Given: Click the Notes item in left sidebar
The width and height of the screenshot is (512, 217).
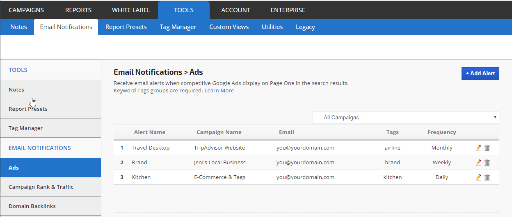Looking at the screenshot, I should coord(16,90).
